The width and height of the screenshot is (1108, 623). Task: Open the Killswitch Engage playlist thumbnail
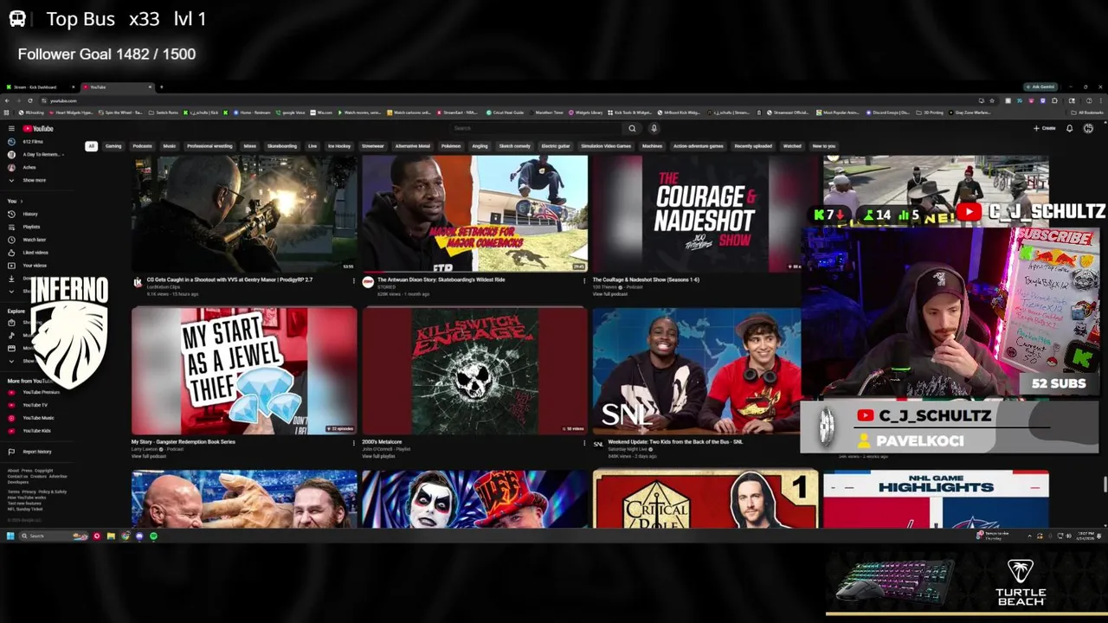tap(474, 370)
